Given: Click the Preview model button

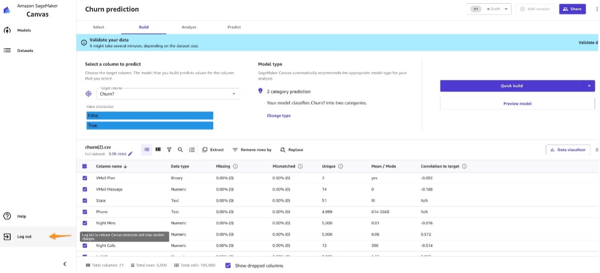Looking at the screenshot, I should tap(517, 104).
